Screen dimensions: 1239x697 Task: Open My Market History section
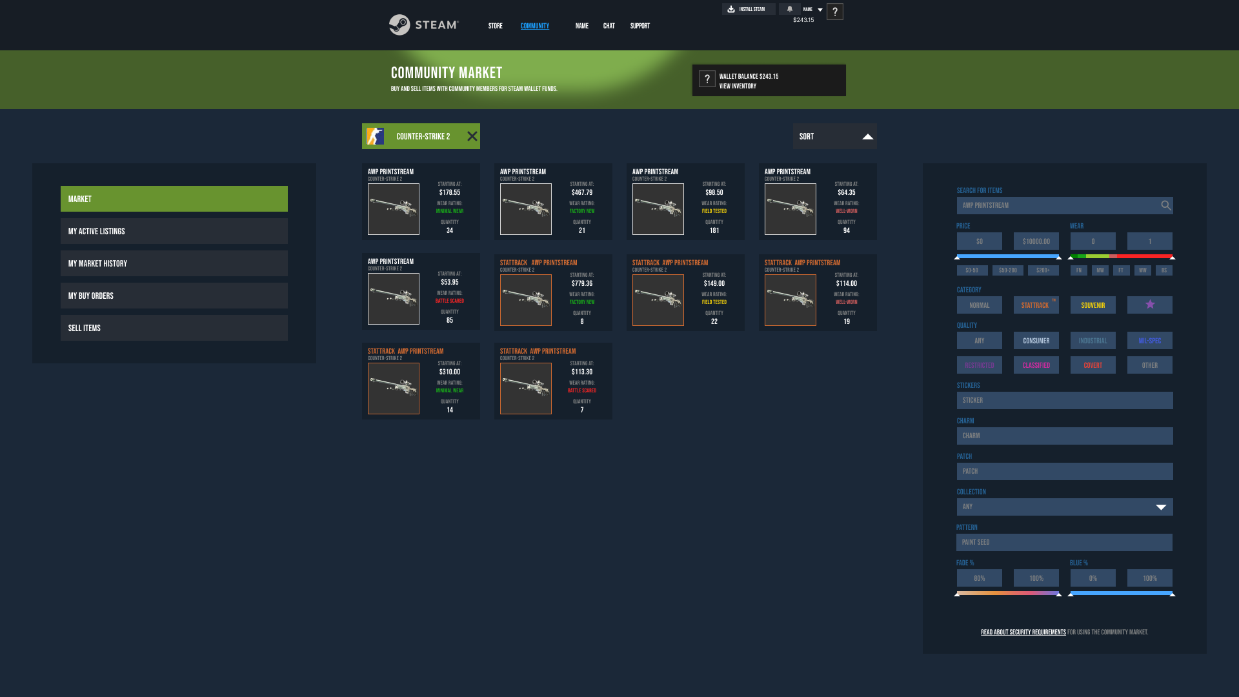(174, 263)
